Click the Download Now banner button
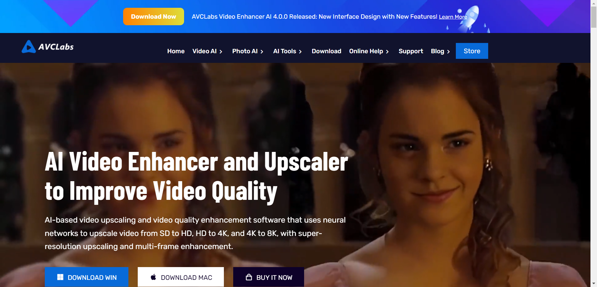Image resolution: width=597 pixels, height=287 pixels. (x=153, y=16)
